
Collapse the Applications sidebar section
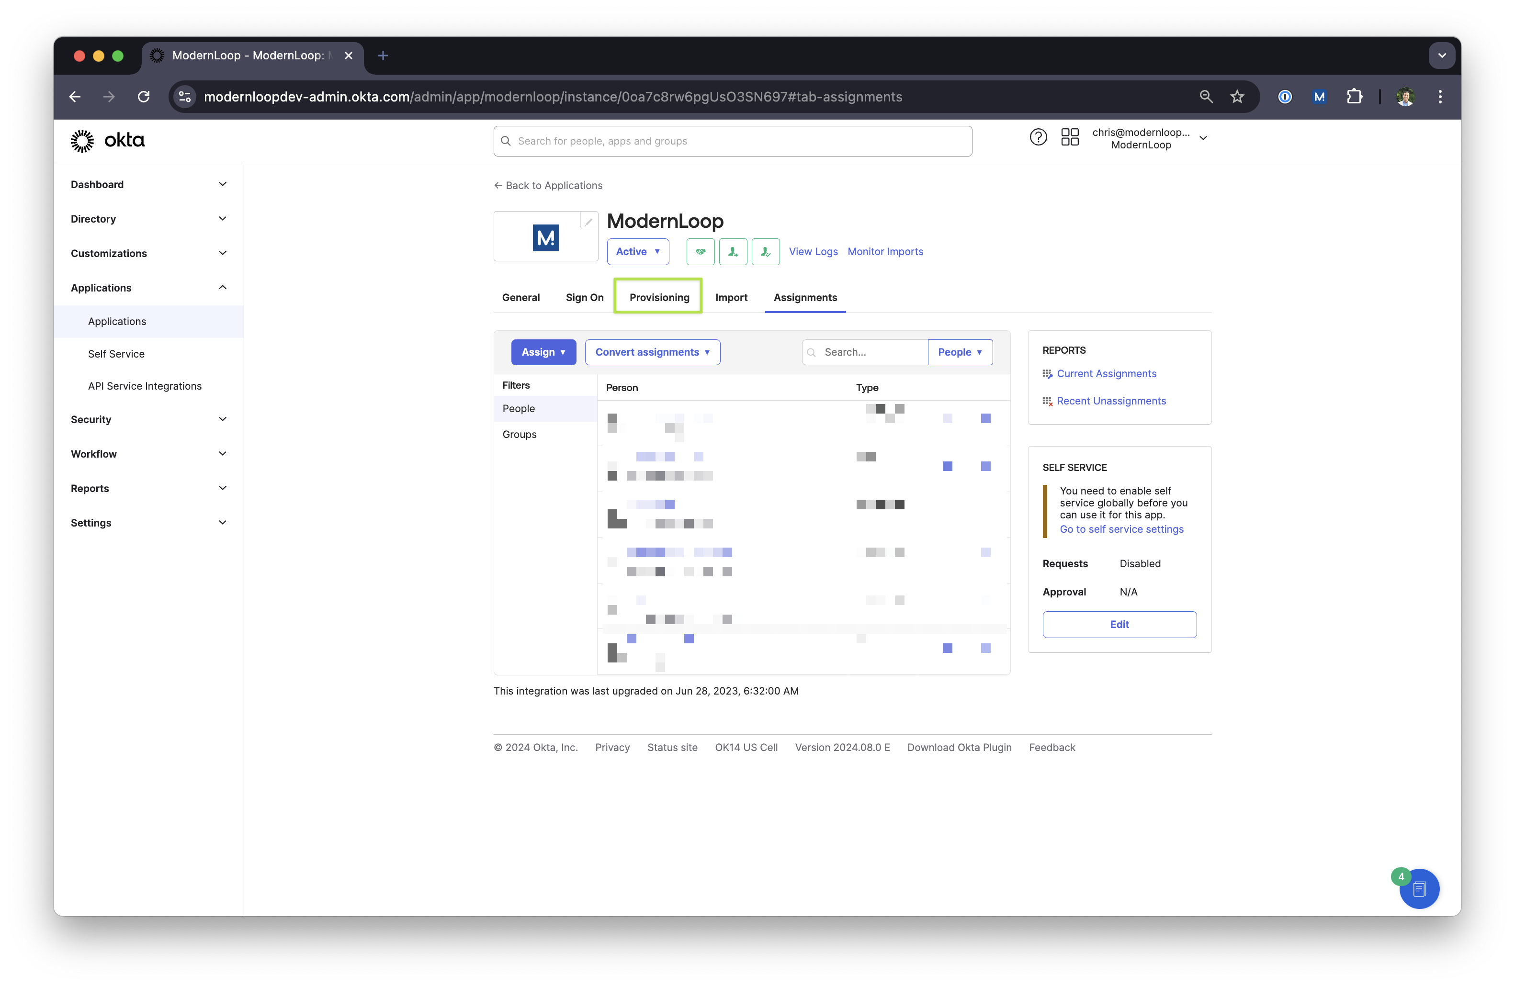tap(148, 288)
